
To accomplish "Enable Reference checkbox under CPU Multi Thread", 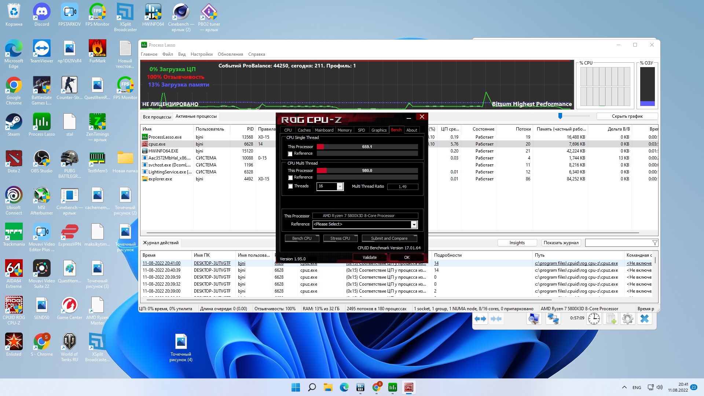I will [290, 178].
